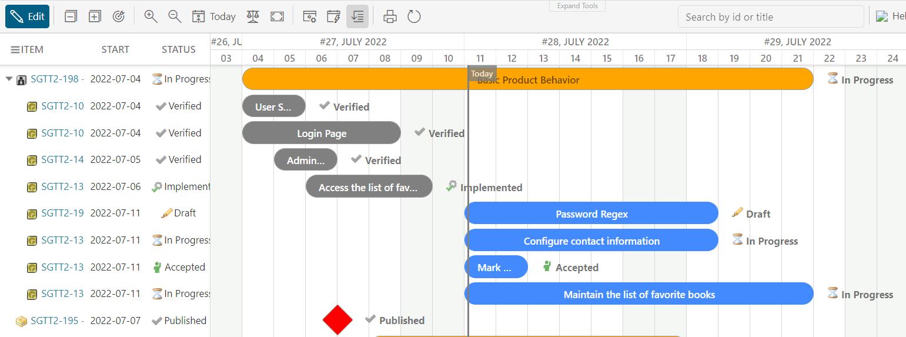
Task: Select the SGTT2-13 row starting 2022-07-06
Action: [105, 186]
